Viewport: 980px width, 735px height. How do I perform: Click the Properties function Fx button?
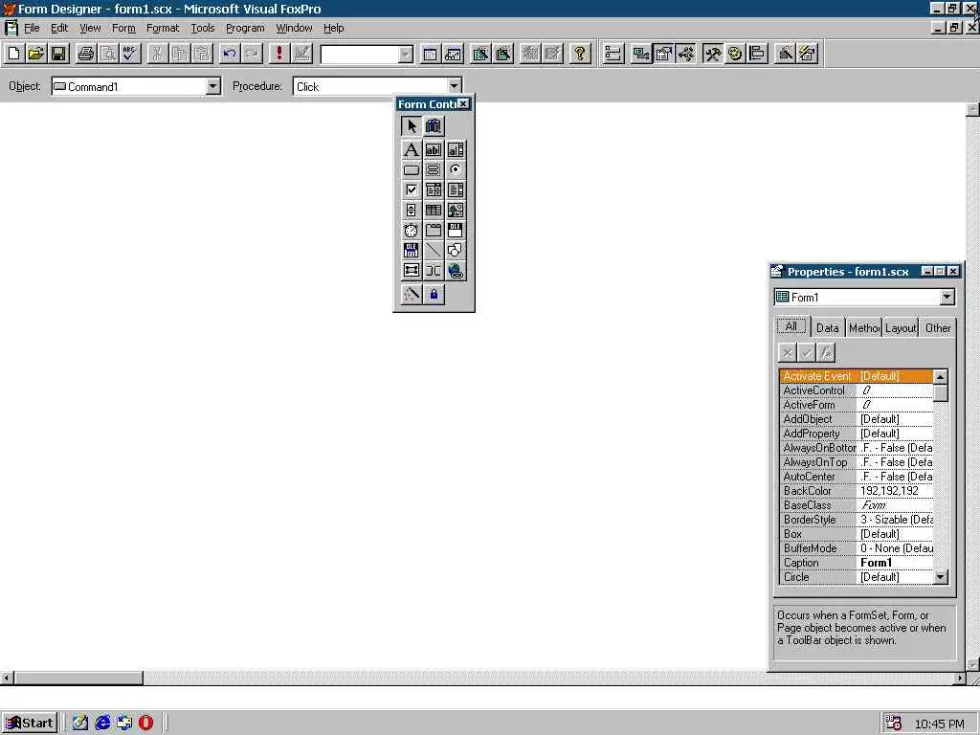pos(826,353)
